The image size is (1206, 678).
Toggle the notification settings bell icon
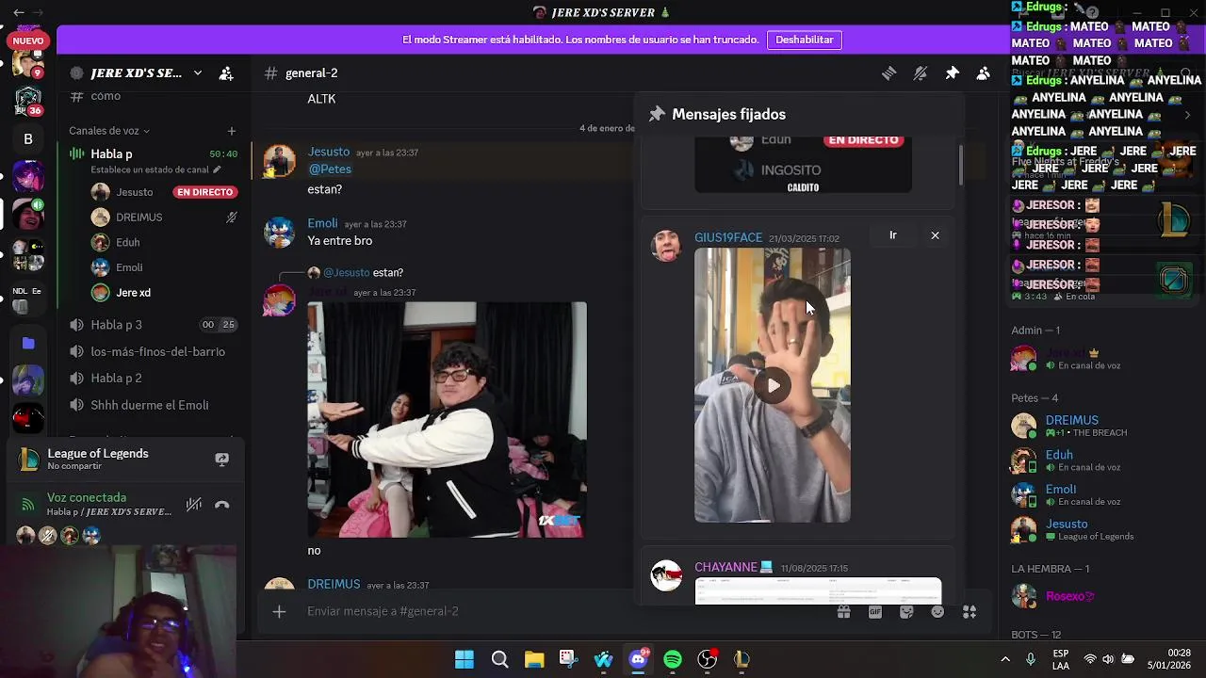[x=921, y=73]
